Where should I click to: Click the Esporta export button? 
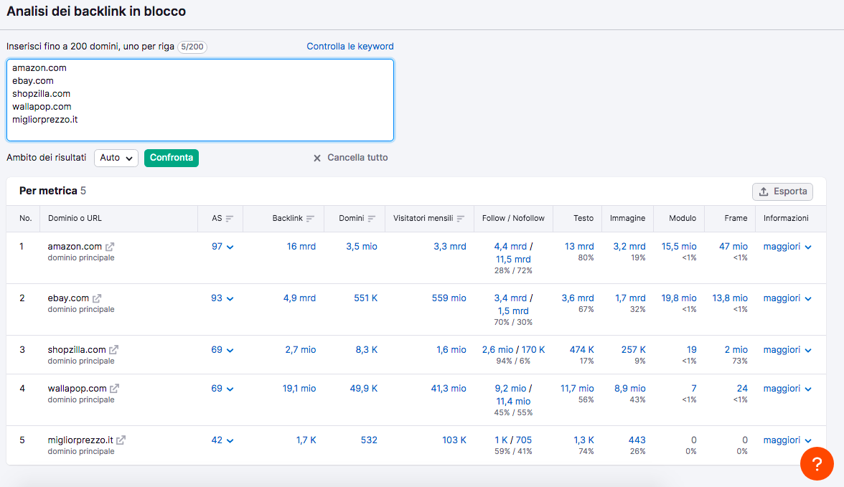click(782, 192)
